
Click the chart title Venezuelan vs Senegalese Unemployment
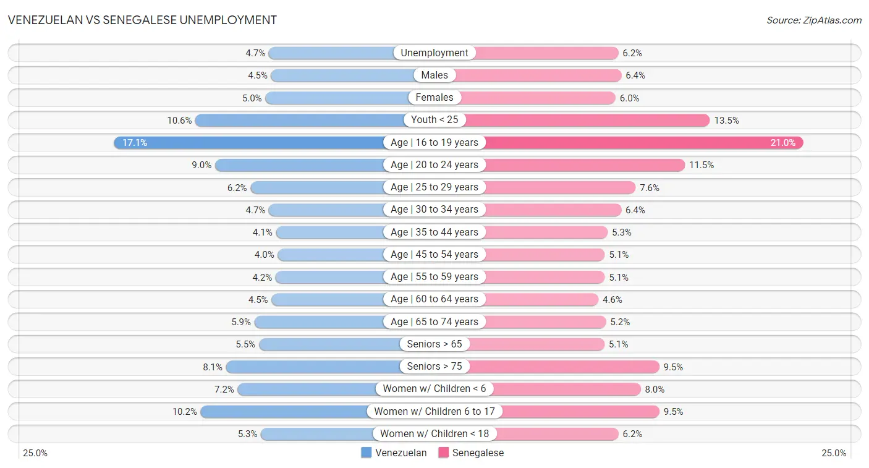(x=142, y=20)
